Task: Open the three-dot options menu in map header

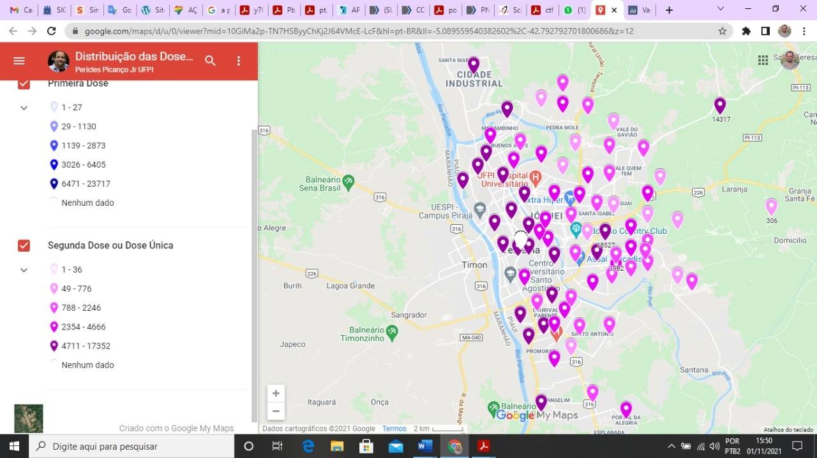Action: pyautogui.click(x=239, y=61)
